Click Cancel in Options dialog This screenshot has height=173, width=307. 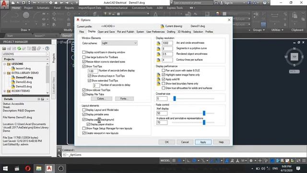pyautogui.click(x=185, y=142)
